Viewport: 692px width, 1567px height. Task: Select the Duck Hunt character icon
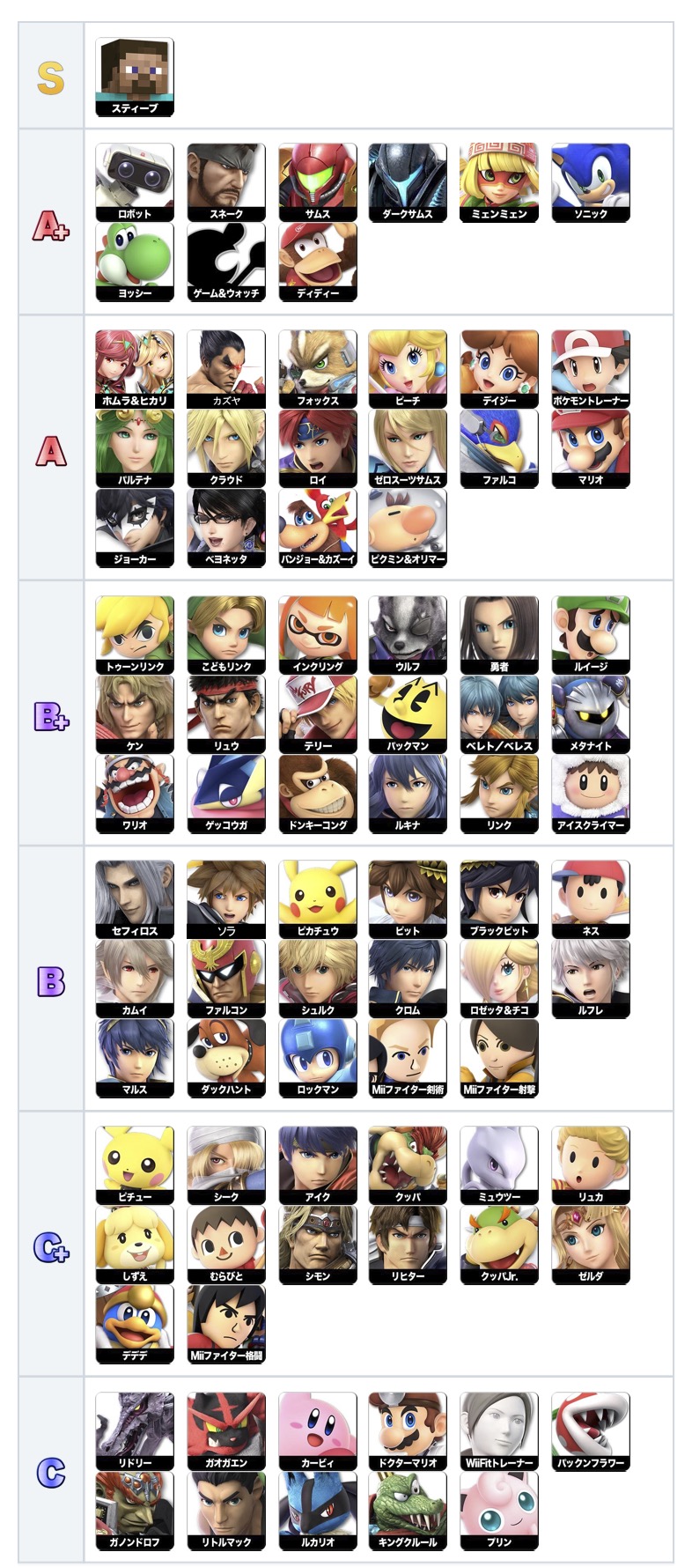coord(226,1058)
